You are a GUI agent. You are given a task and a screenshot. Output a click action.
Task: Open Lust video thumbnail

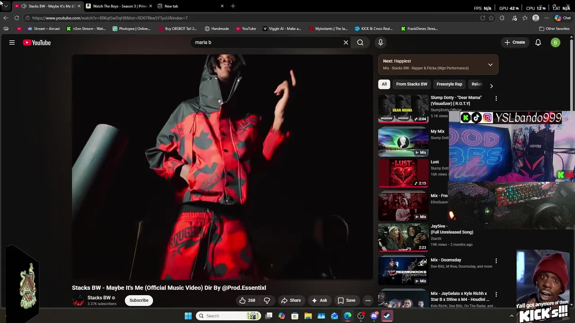pyautogui.click(x=403, y=173)
